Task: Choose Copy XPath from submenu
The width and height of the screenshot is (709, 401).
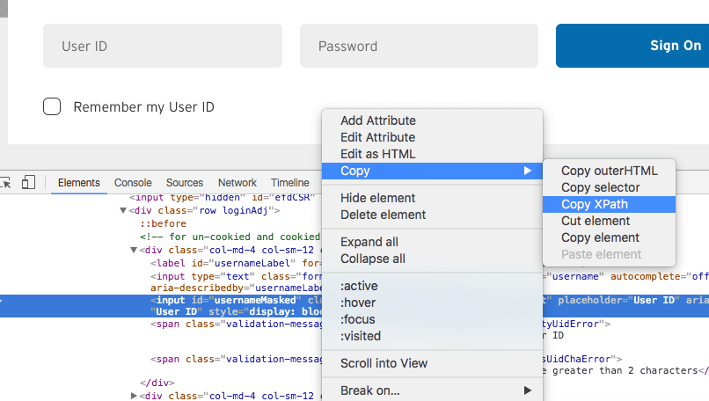Action: click(595, 204)
